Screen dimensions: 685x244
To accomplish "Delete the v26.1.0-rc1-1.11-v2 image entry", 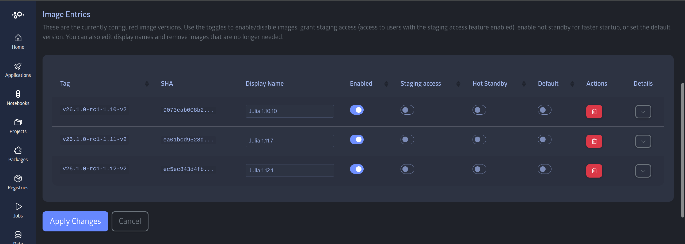I will tap(594, 141).
